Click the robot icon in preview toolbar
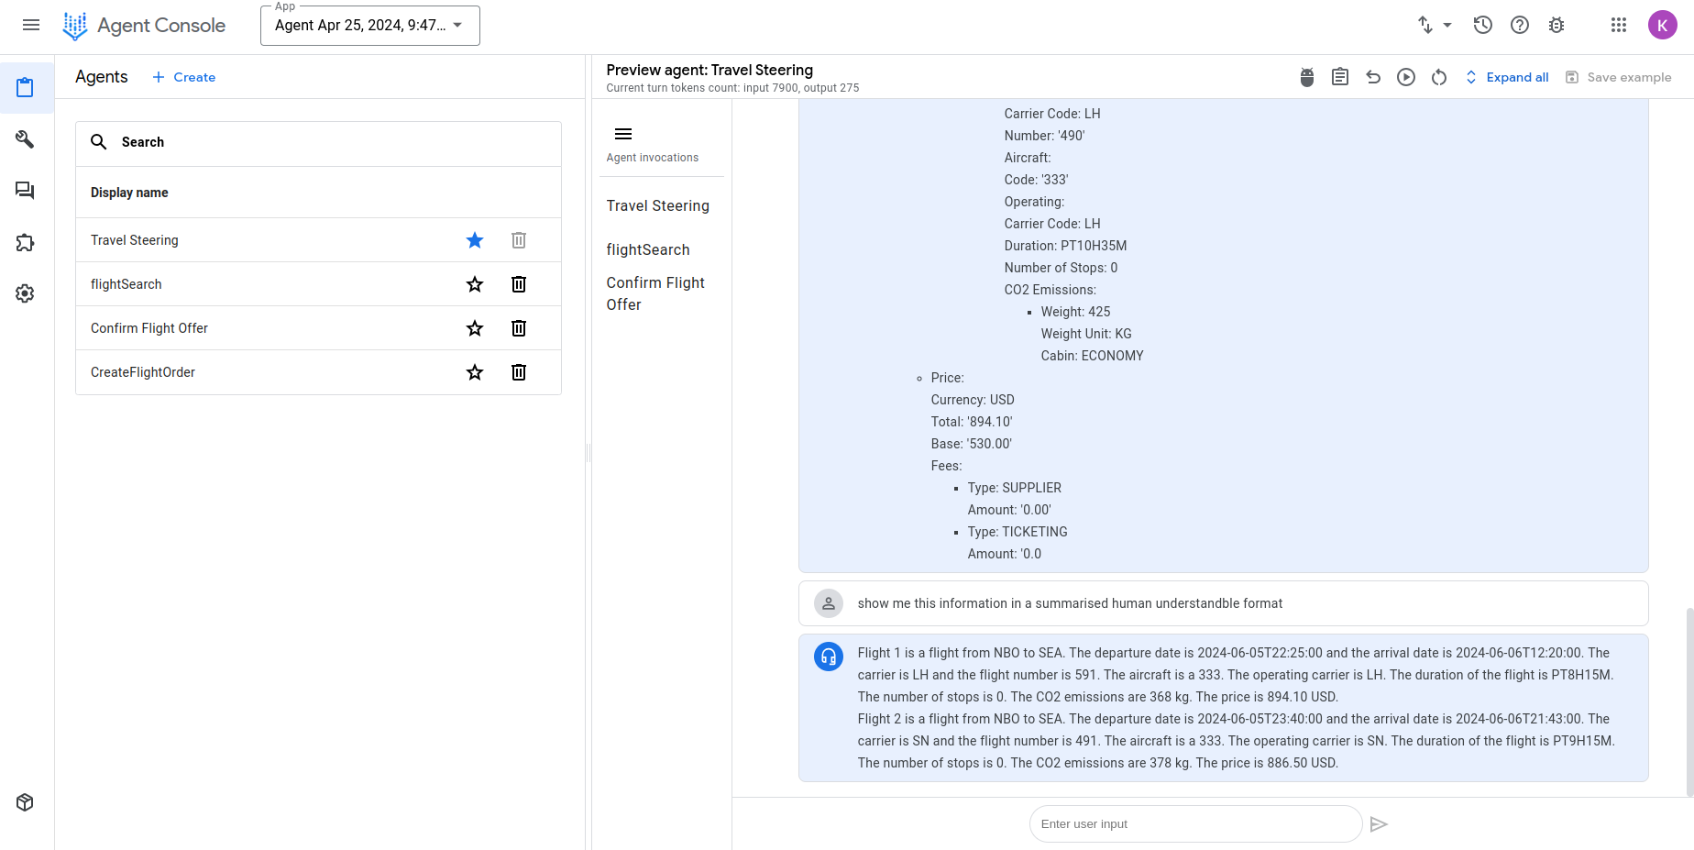 pos(1306,77)
